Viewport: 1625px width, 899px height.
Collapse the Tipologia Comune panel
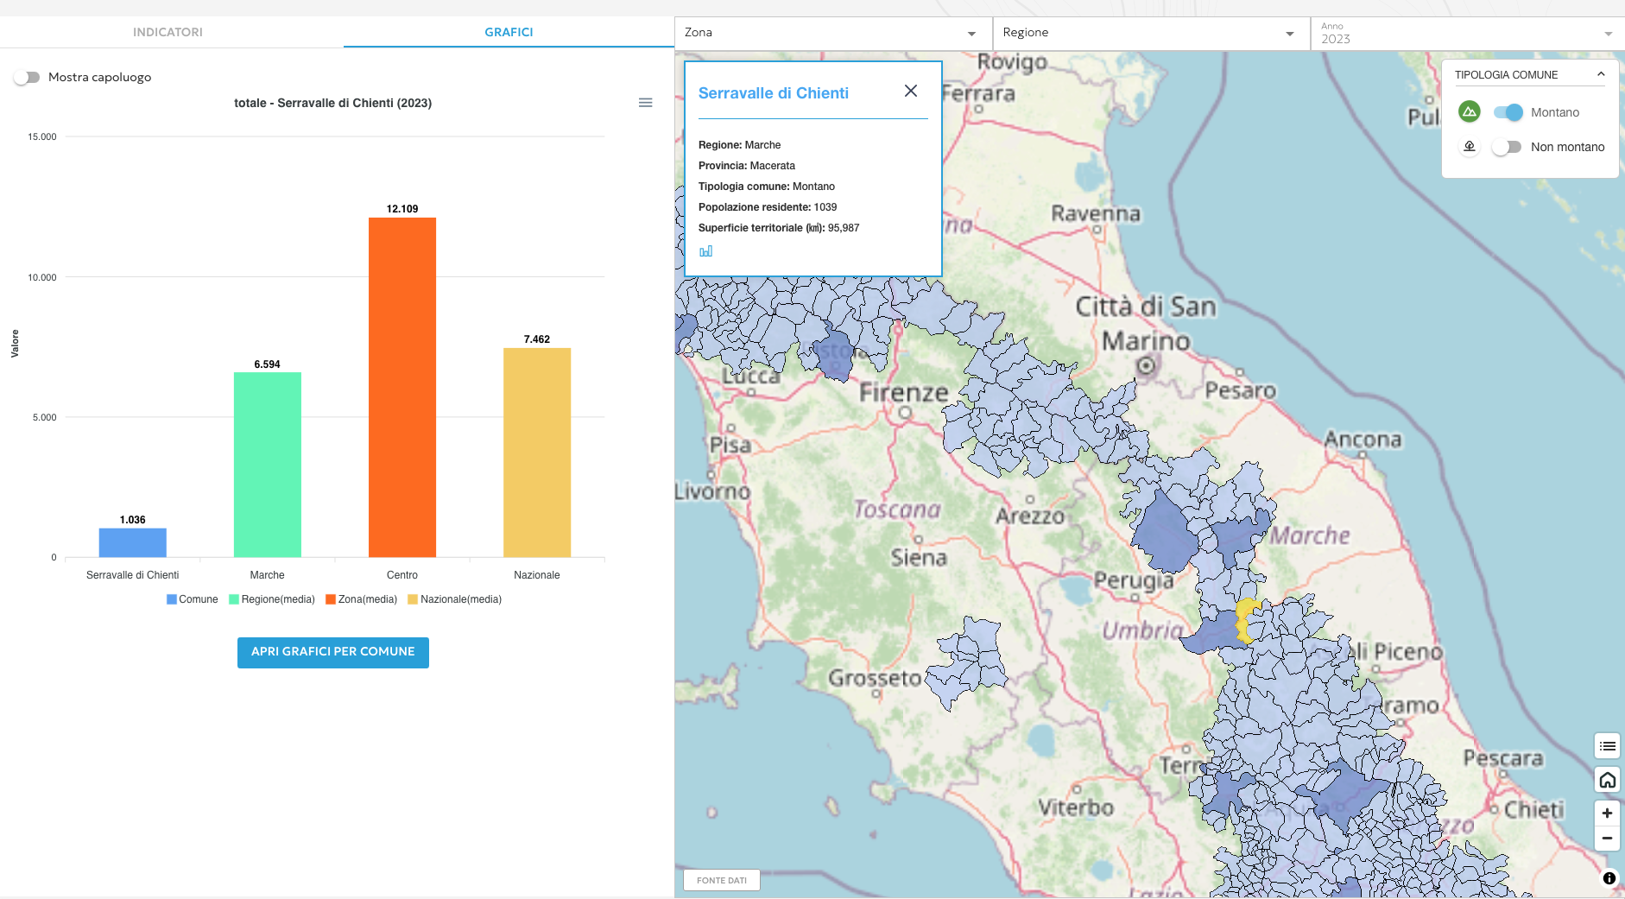click(x=1600, y=74)
